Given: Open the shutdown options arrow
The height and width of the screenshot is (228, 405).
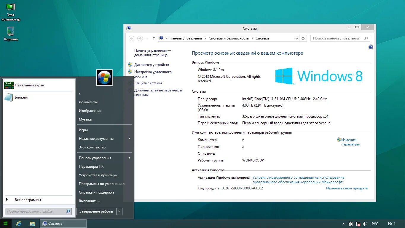Looking at the screenshot, I should [119, 211].
